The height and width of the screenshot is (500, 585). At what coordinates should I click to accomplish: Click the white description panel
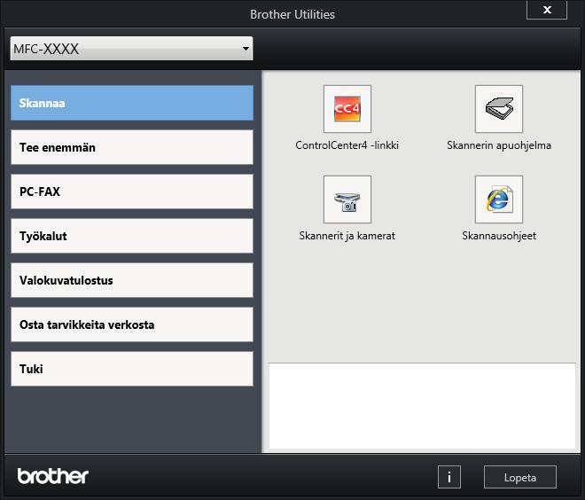pos(422,406)
